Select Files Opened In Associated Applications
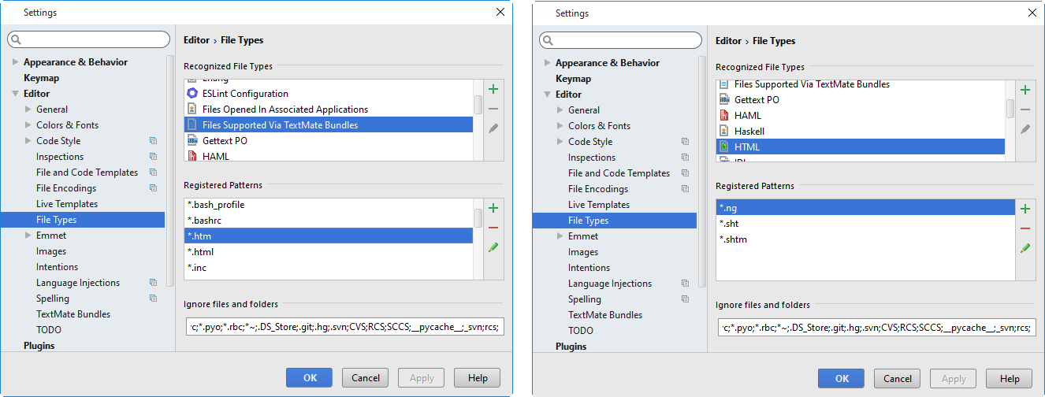Screen dimensions: 1045x397 tap(329, 109)
